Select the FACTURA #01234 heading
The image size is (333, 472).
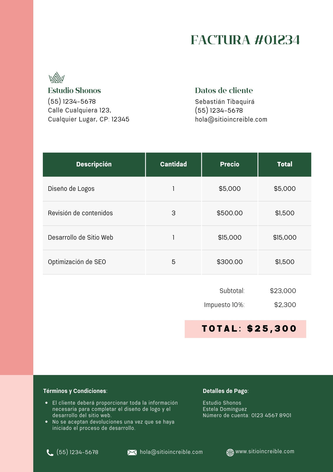pos(245,40)
